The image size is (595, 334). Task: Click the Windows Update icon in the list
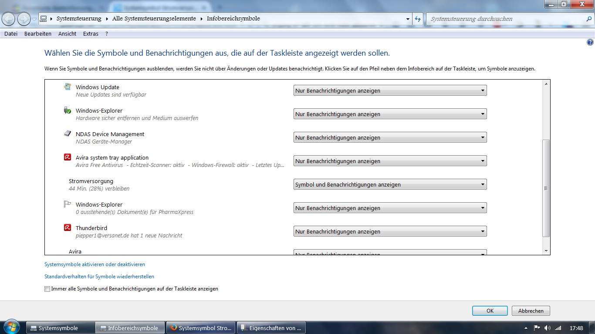(x=68, y=87)
